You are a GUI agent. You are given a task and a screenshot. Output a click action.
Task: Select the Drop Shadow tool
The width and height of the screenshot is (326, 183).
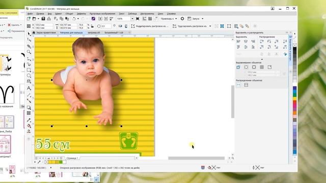click(x=29, y=107)
